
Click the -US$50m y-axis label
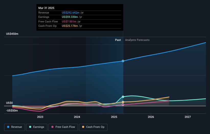coord(12,110)
